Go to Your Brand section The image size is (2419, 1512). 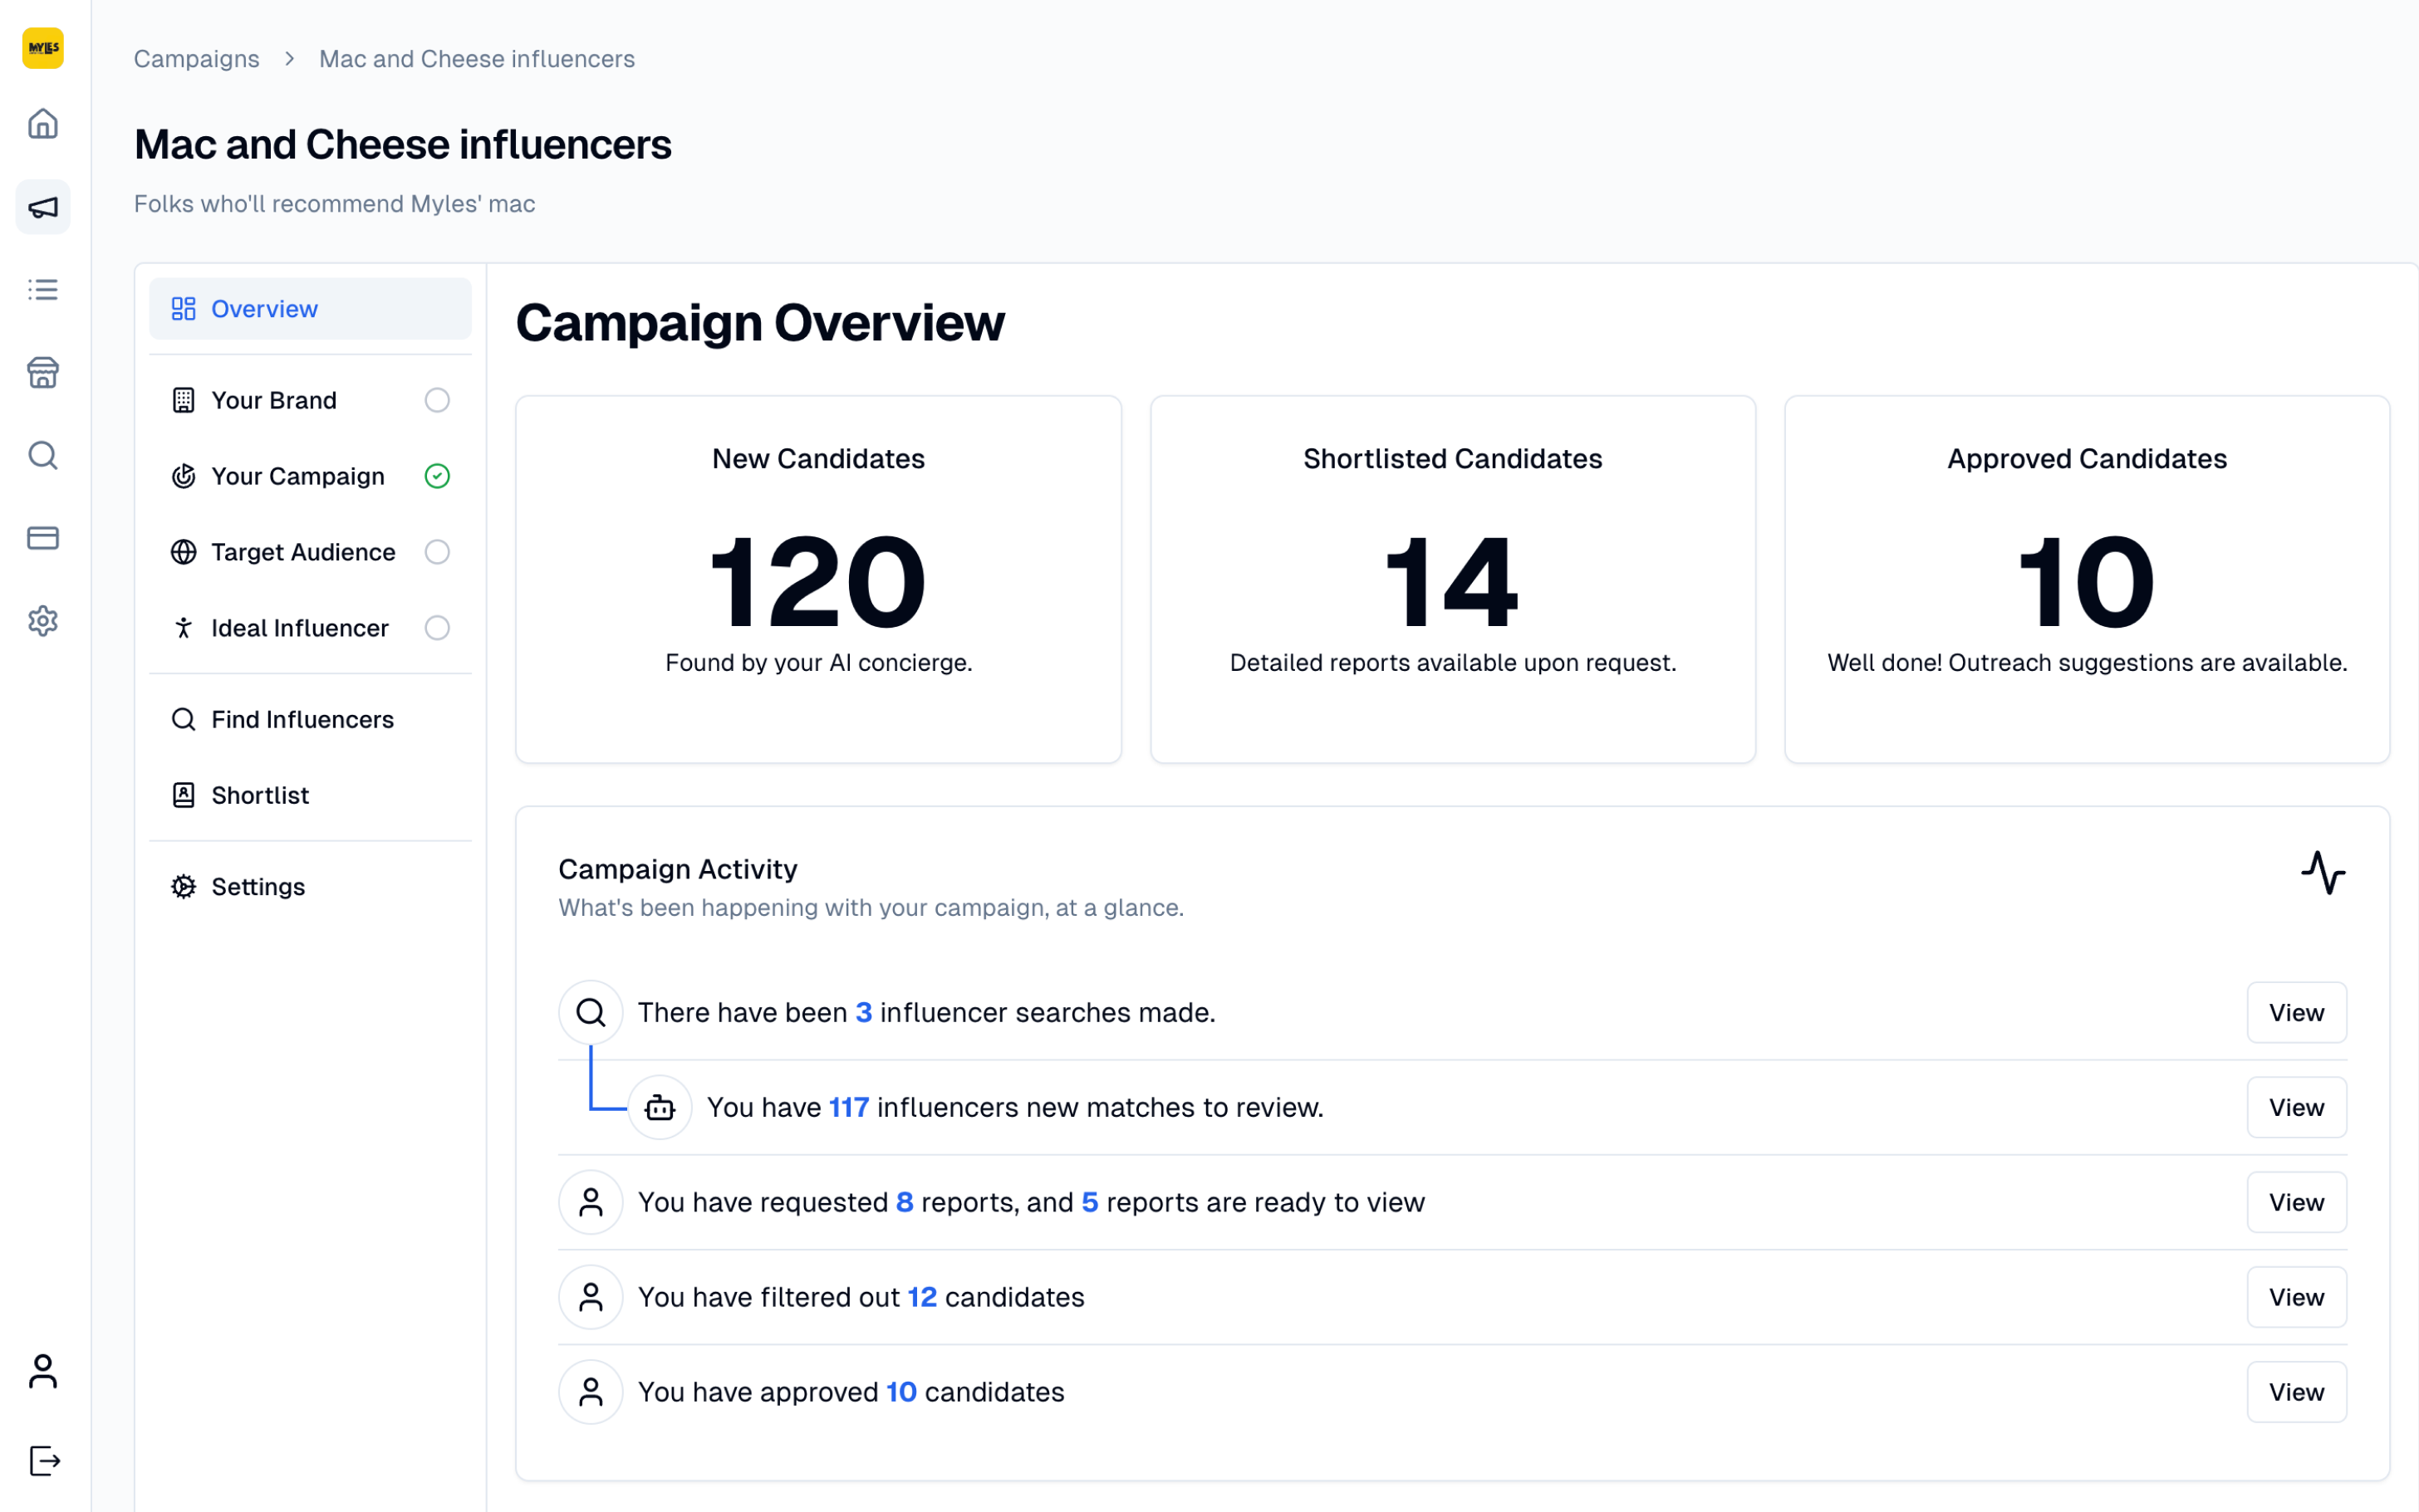click(310, 400)
